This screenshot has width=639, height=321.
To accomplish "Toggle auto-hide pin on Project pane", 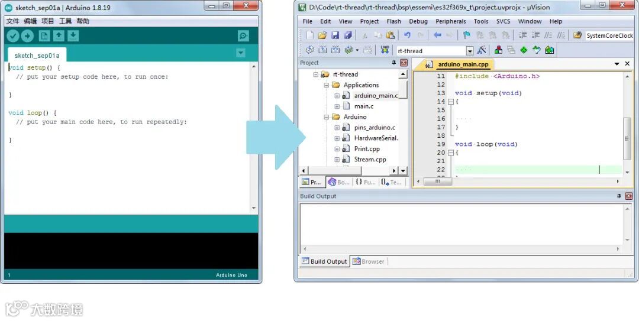I will pos(393,63).
